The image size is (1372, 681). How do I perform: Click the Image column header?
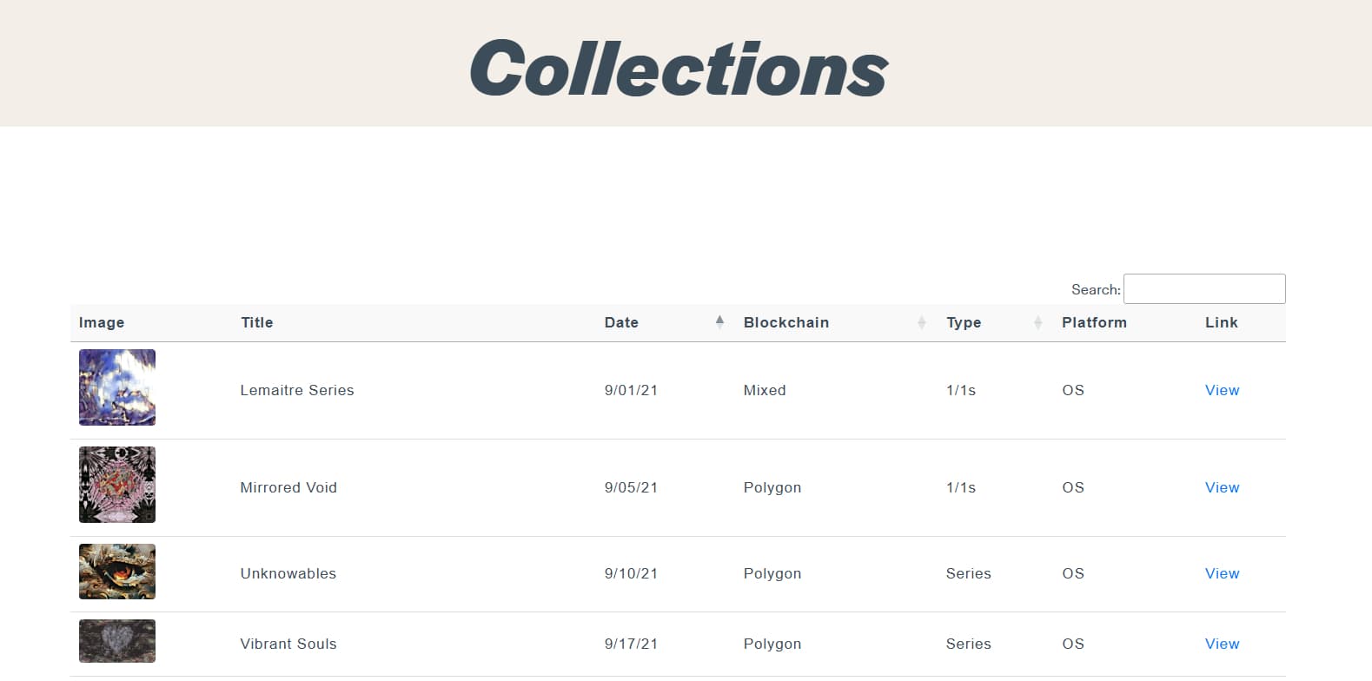tap(102, 322)
